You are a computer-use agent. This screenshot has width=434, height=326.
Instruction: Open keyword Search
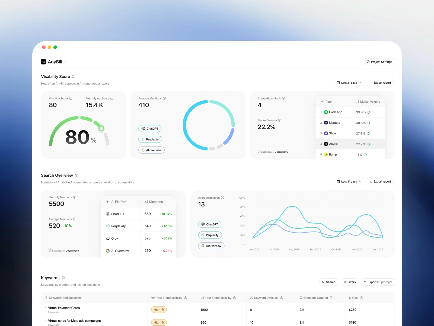click(328, 282)
